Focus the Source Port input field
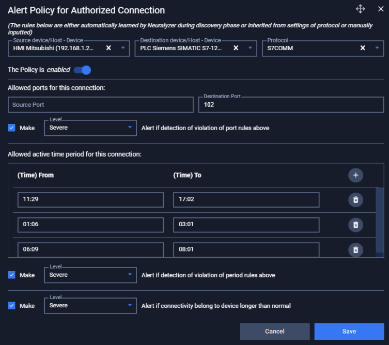 (100, 105)
